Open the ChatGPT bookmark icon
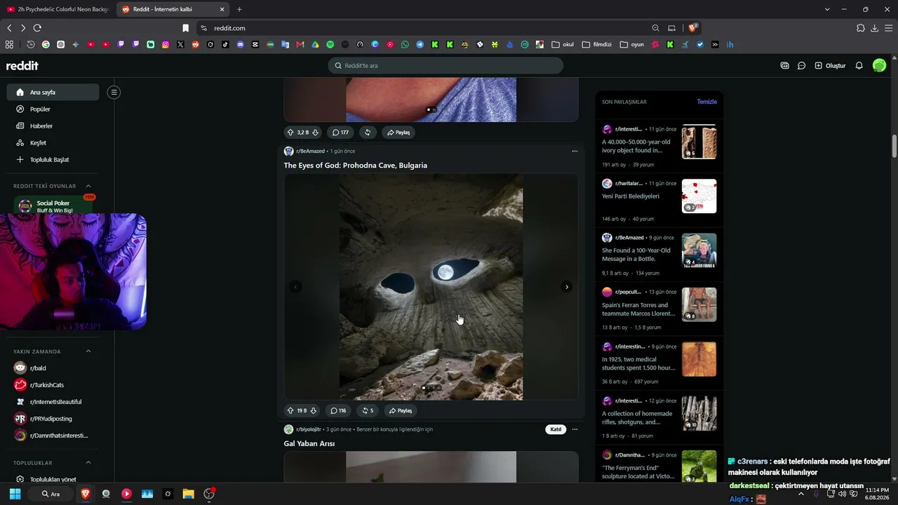 61,44
